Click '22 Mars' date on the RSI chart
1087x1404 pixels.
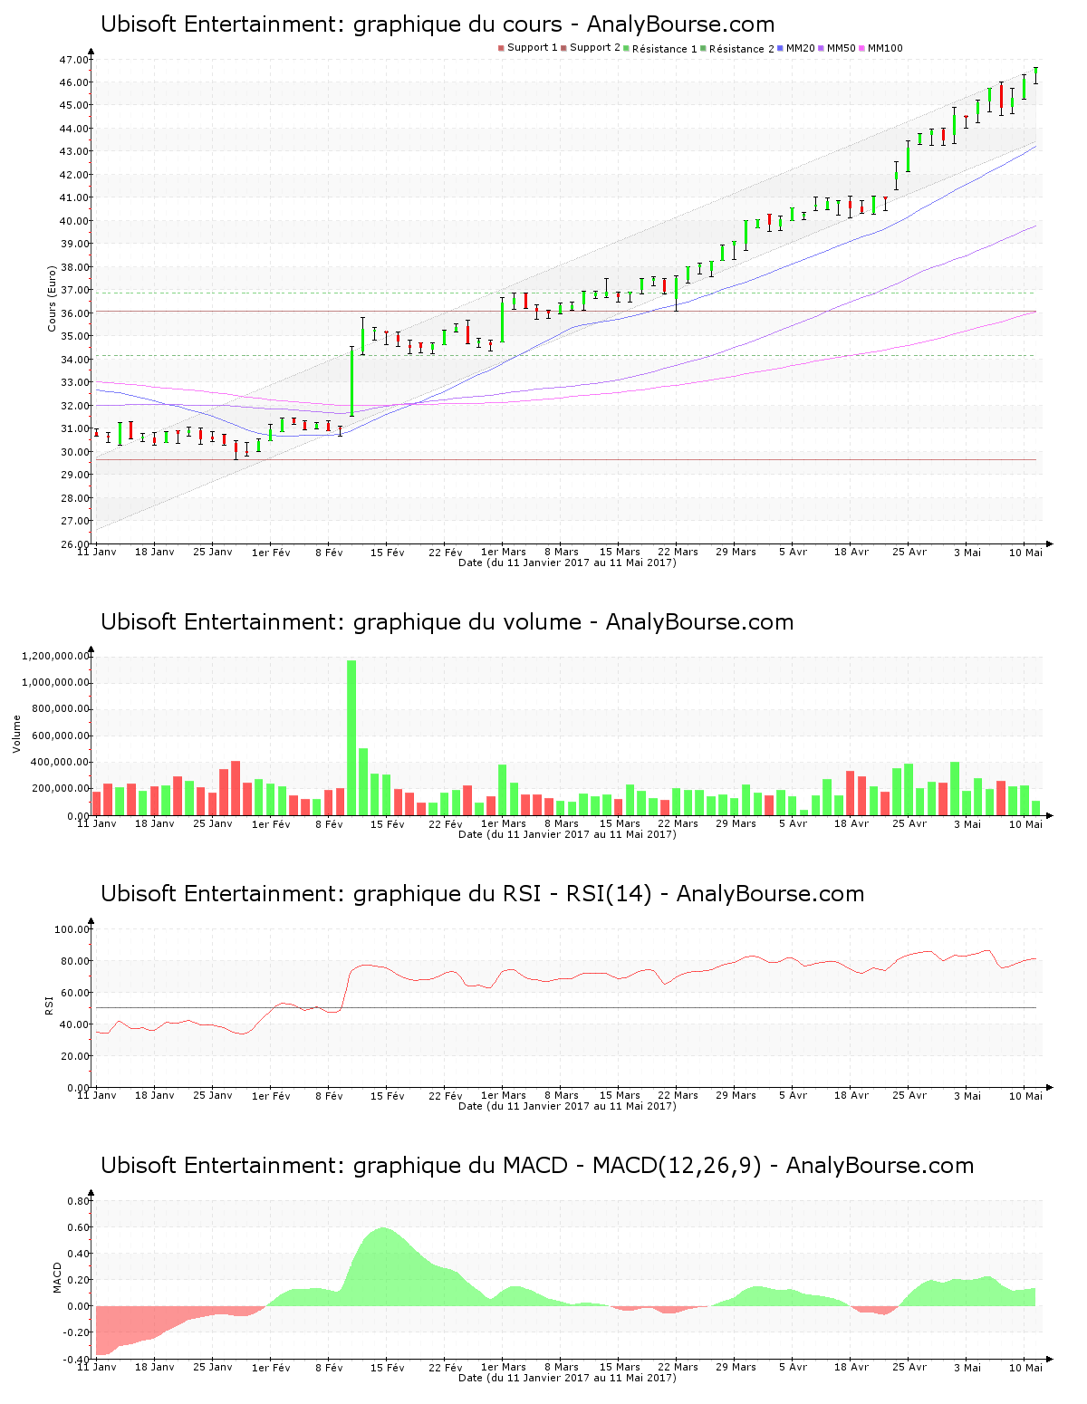tap(678, 1095)
